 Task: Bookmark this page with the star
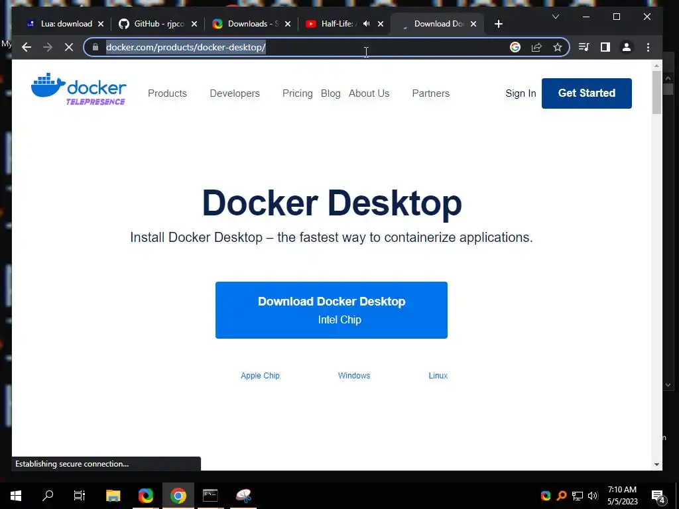[x=557, y=47]
